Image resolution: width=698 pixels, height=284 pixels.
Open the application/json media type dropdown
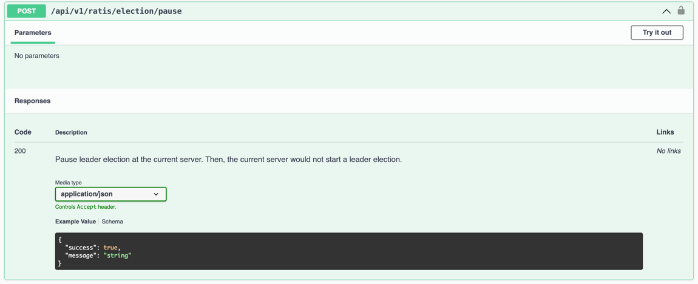(x=110, y=194)
